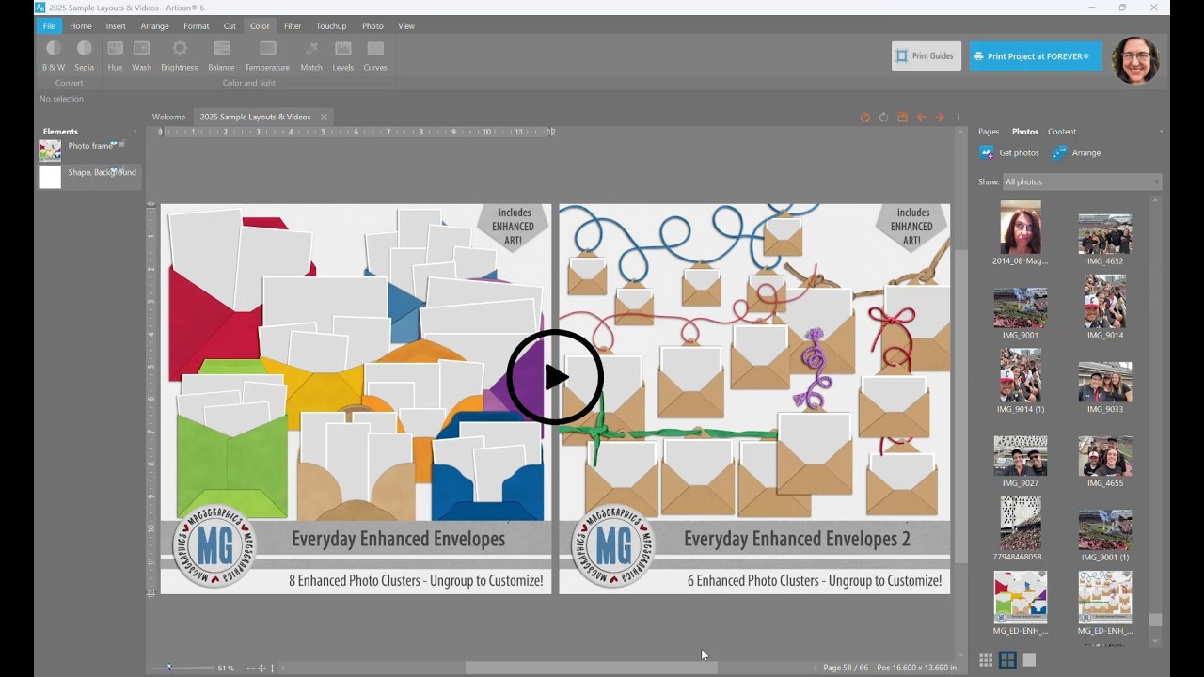The height and width of the screenshot is (677, 1204).
Task: Click the Get photos icon
Action: click(987, 152)
